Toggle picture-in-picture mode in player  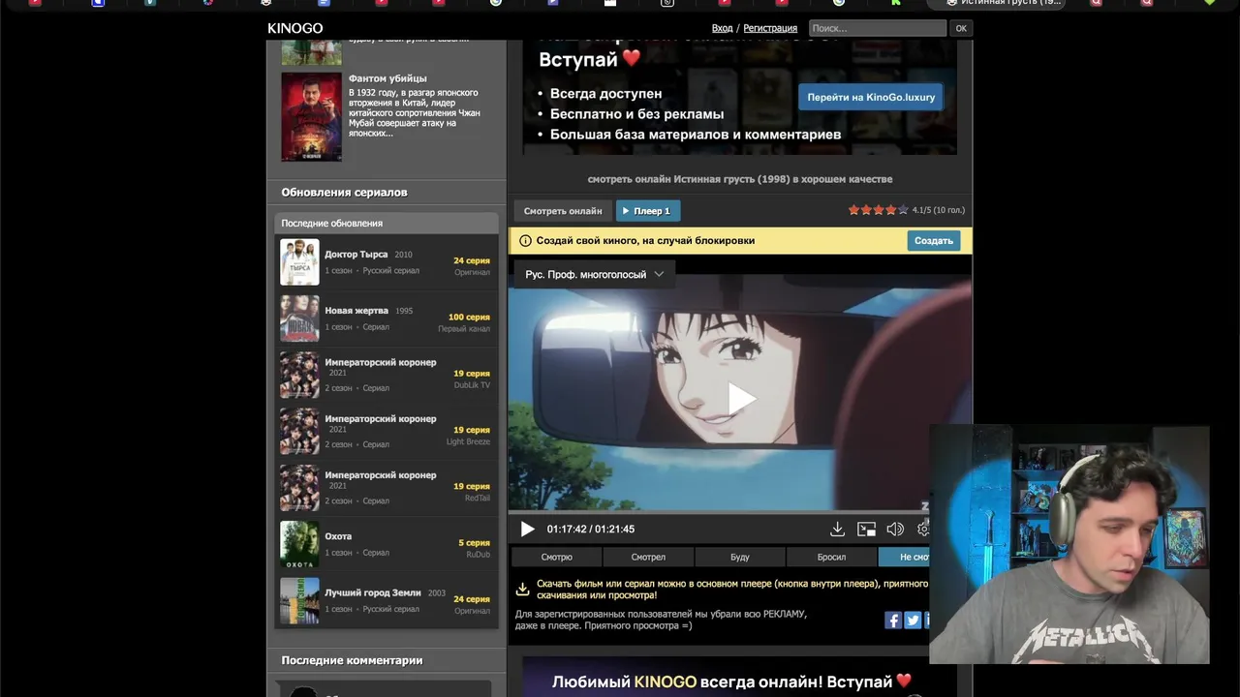click(866, 529)
